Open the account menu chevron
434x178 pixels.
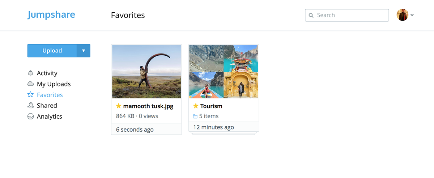tap(412, 15)
